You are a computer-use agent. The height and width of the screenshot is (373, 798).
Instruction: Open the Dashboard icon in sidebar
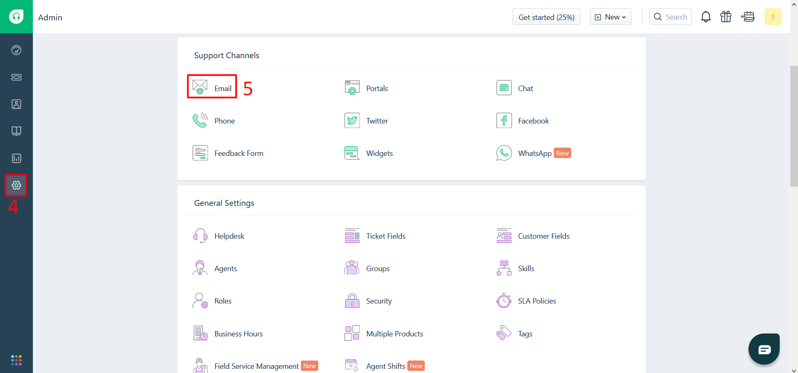16,50
